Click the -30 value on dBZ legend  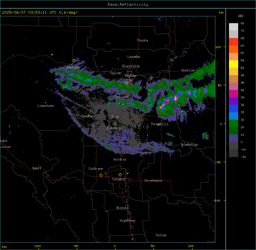coord(243,157)
